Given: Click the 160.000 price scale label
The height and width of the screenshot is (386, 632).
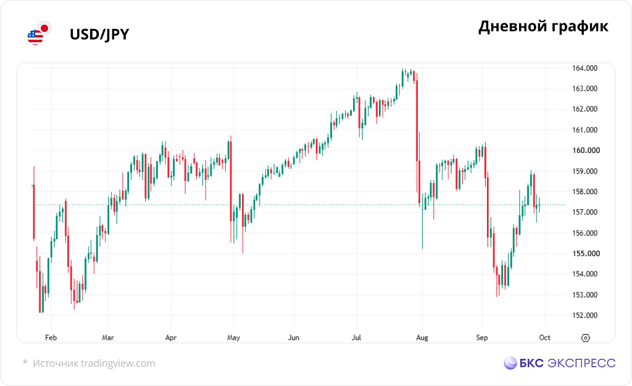Looking at the screenshot, I should pyautogui.click(x=586, y=150).
